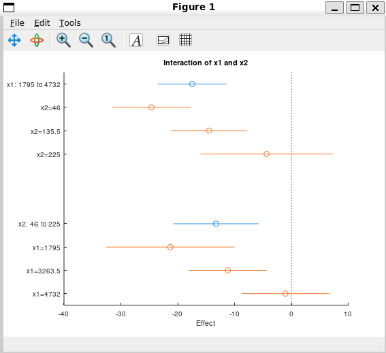Click the orange marker on x1=1795 row
386x353 pixels.
pos(170,247)
